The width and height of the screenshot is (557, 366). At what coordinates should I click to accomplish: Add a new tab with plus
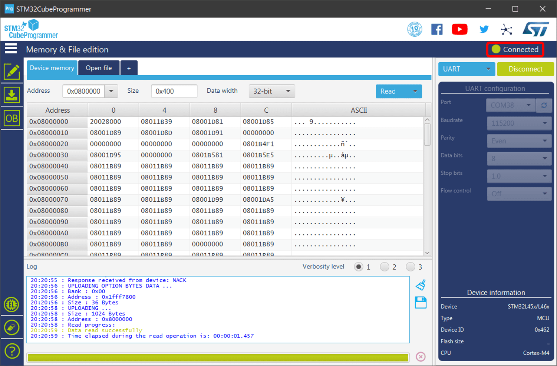(129, 68)
